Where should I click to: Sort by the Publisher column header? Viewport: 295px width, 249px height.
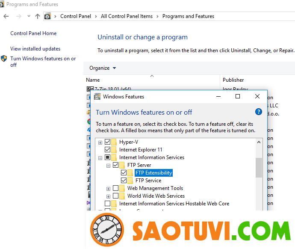point(233,80)
